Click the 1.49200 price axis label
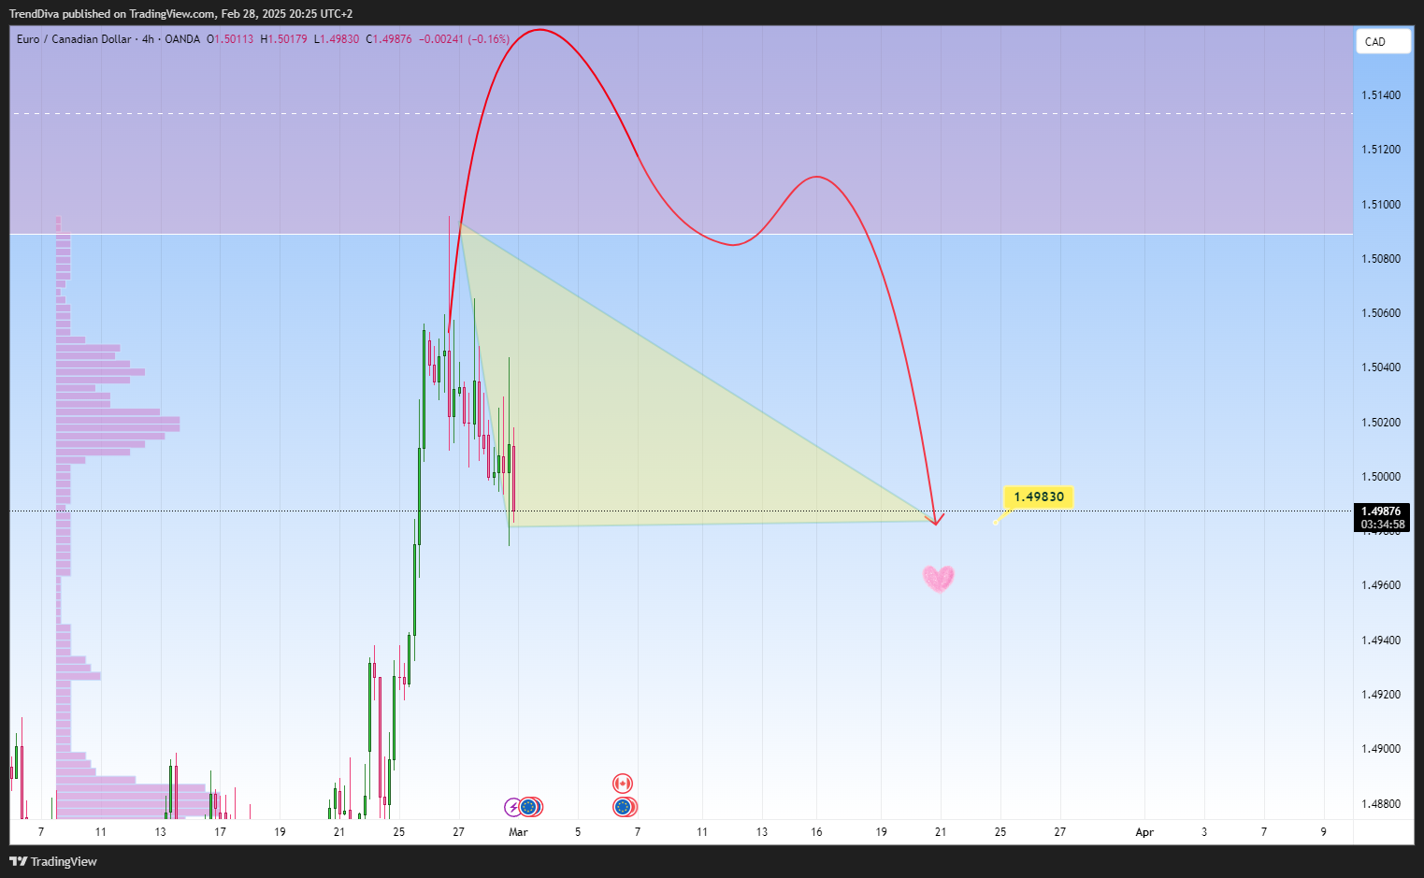 (1381, 695)
